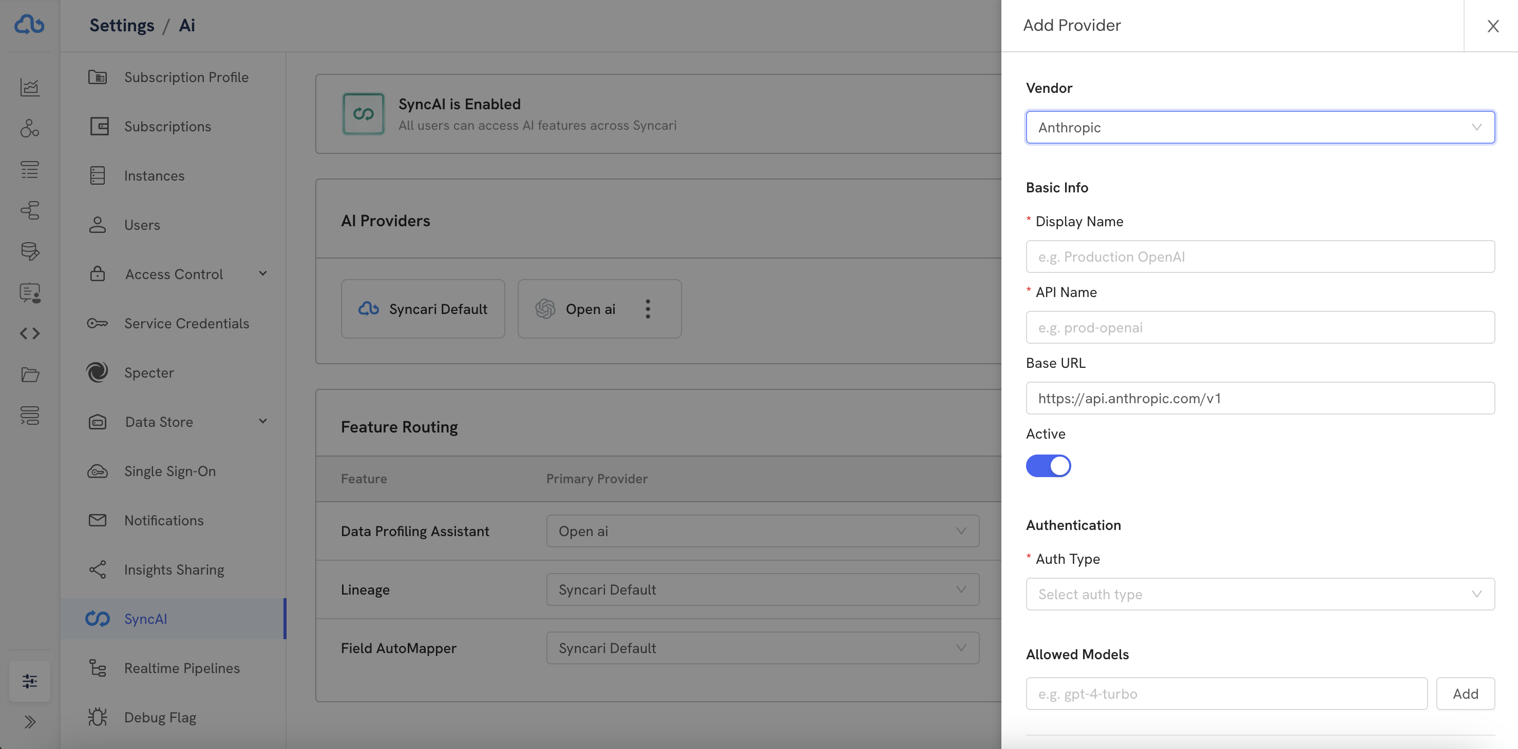Click the Display Name input field

click(x=1260, y=257)
